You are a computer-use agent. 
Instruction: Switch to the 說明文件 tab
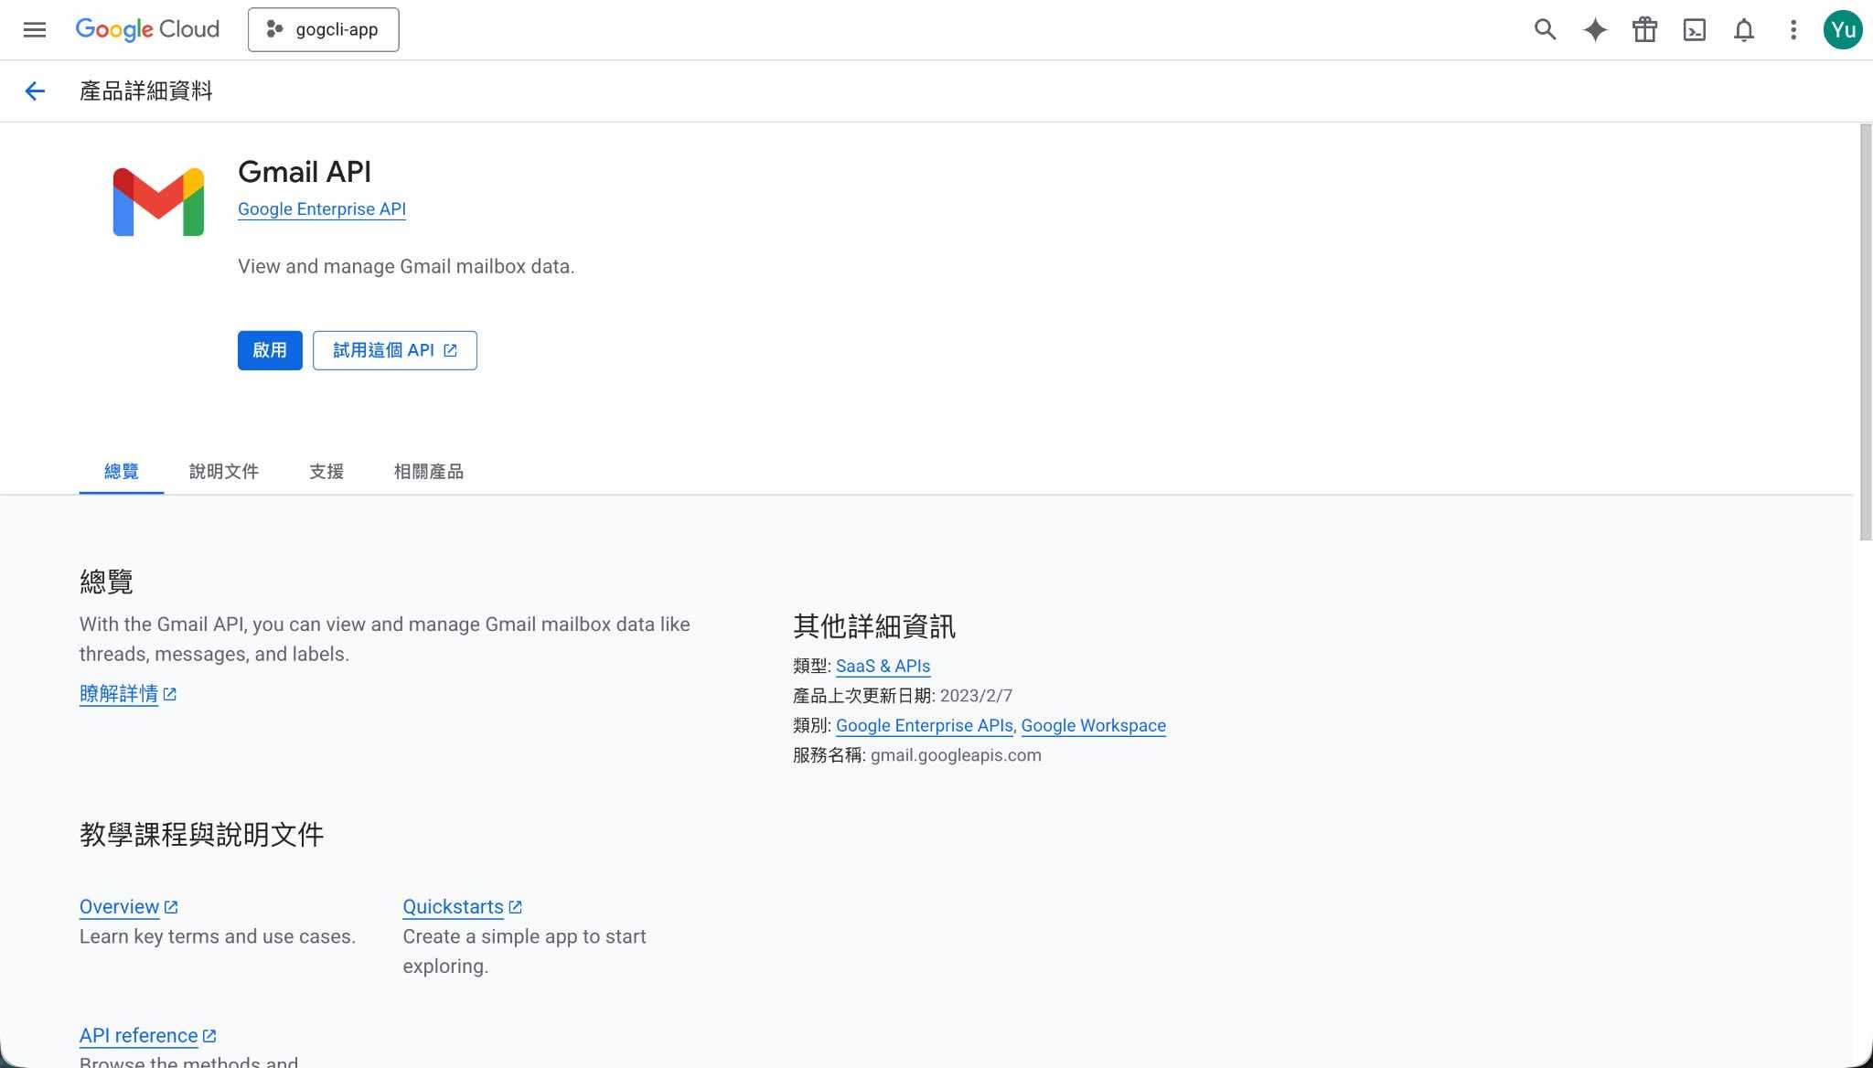pyautogui.click(x=224, y=472)
